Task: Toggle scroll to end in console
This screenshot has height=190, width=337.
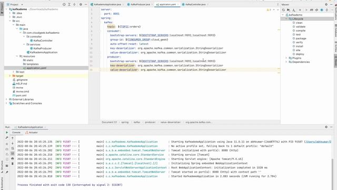Action: tap(13, 154)
